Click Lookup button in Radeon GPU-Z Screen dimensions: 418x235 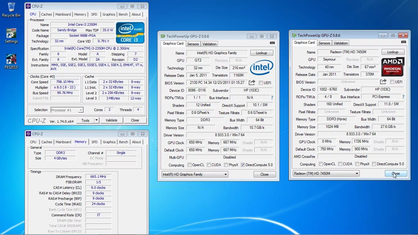[393, 52]
